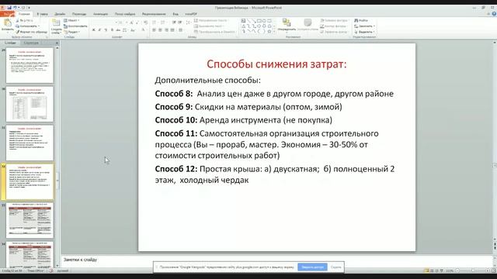
Task: Open the Select (Выделить) dropdown
Action: (364, 32)
